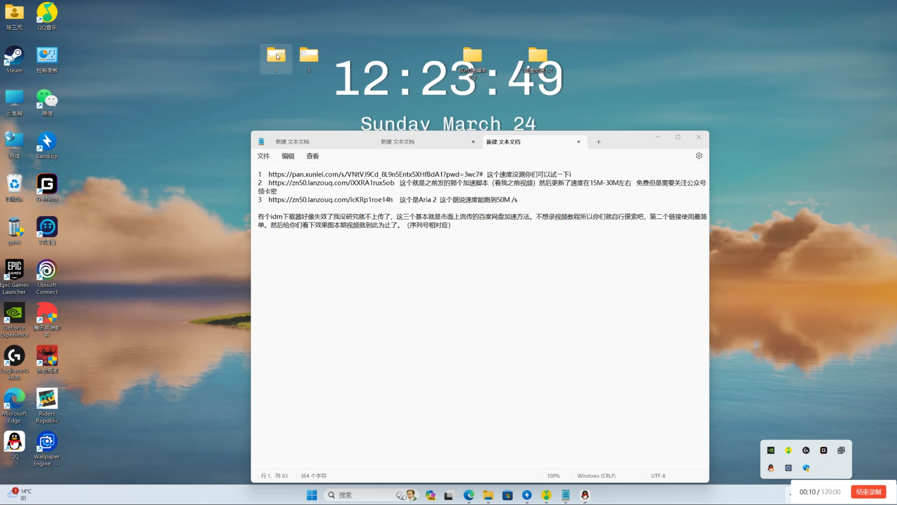Select desktop folder named 3
The width and height of the screenshot is (897, 505).
pos(309,59)
